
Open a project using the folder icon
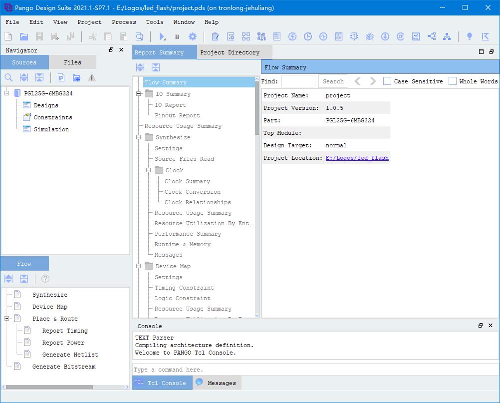(24, 36)
